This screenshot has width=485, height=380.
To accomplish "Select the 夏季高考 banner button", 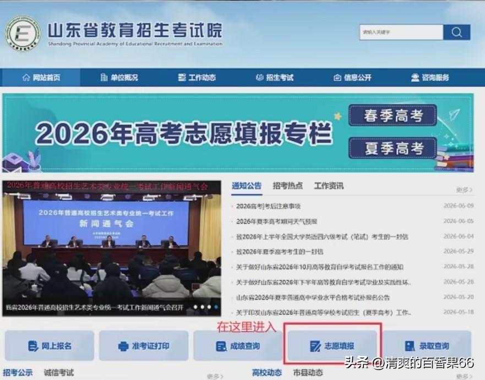I will (393, 148).
